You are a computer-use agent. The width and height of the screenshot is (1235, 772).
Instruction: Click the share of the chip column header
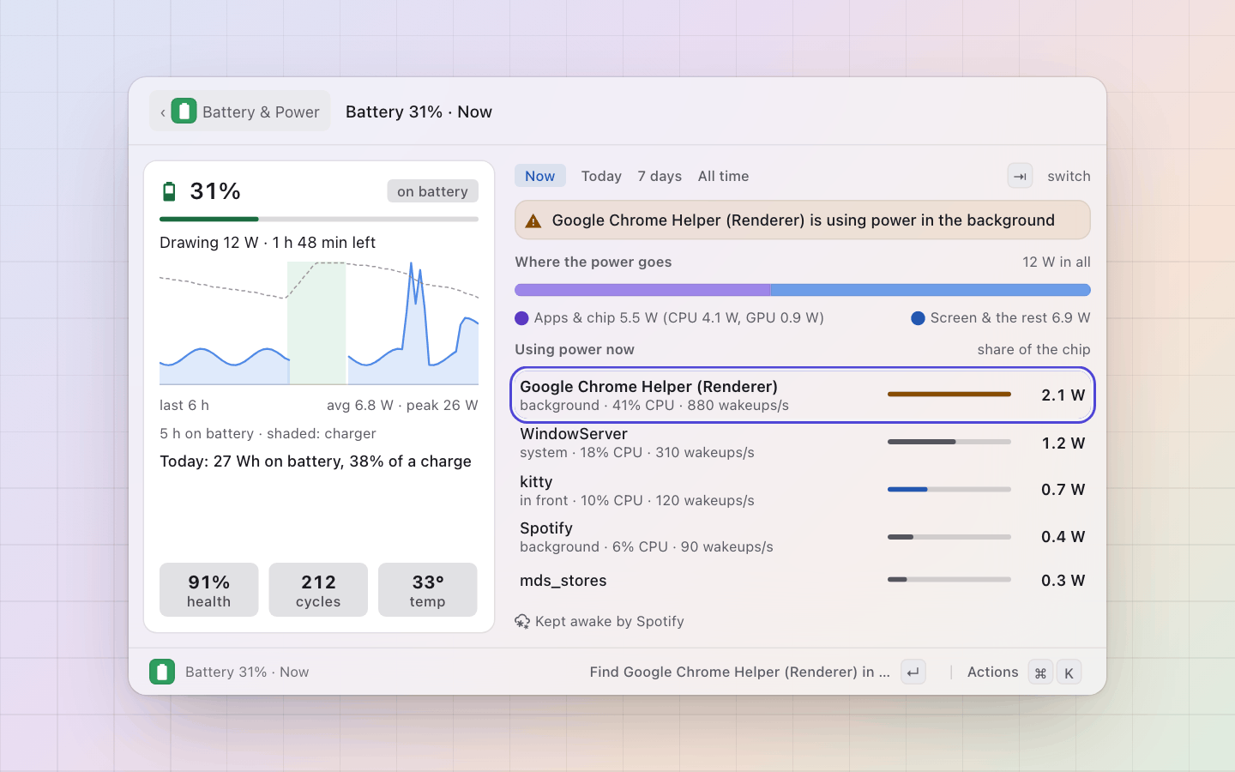tap(1034, 350)
